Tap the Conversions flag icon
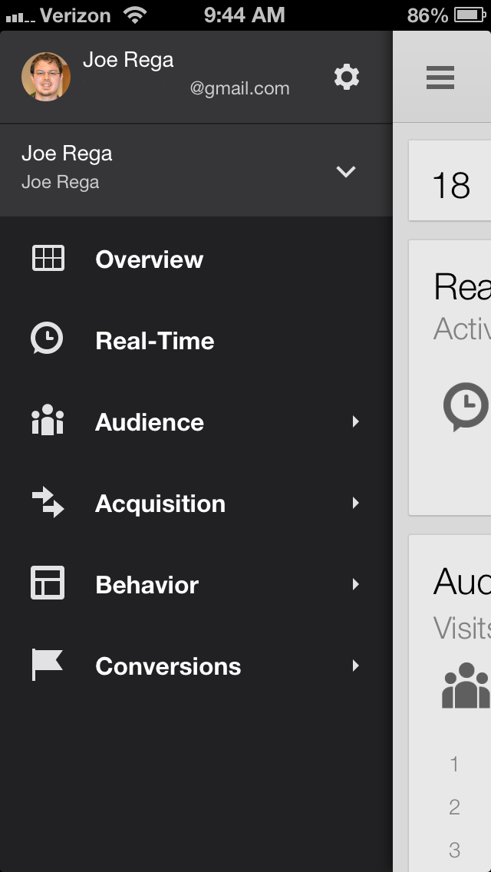 click(47, 665)
